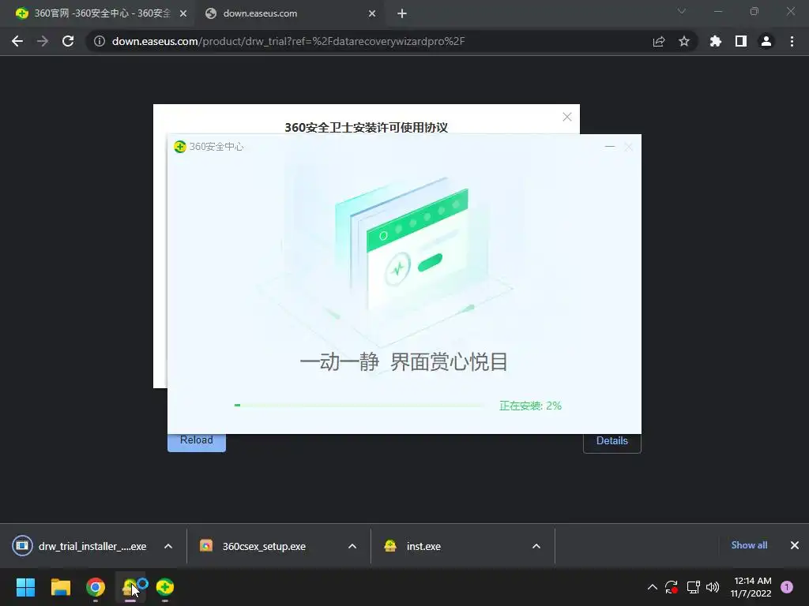Viewport: 809px width, 606px height.
Task: Go forward to next page
Action: (x=43, y=41)
